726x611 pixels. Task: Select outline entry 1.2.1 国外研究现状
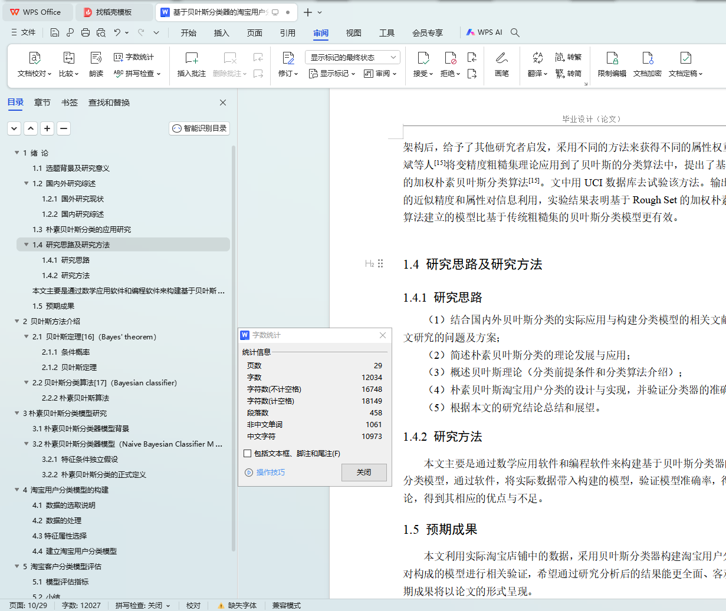click(73, 199)
